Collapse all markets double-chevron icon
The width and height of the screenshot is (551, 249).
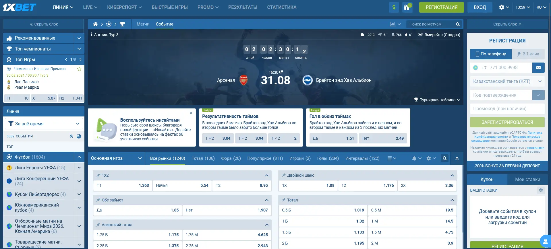[x=457, y=158]
